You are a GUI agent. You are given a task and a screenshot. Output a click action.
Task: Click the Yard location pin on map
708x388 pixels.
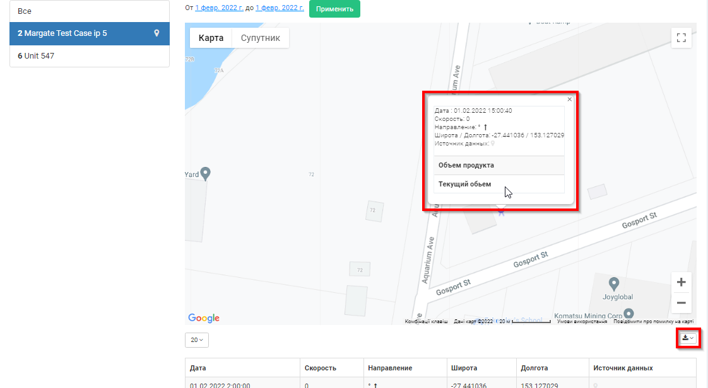tap(205, 173)
